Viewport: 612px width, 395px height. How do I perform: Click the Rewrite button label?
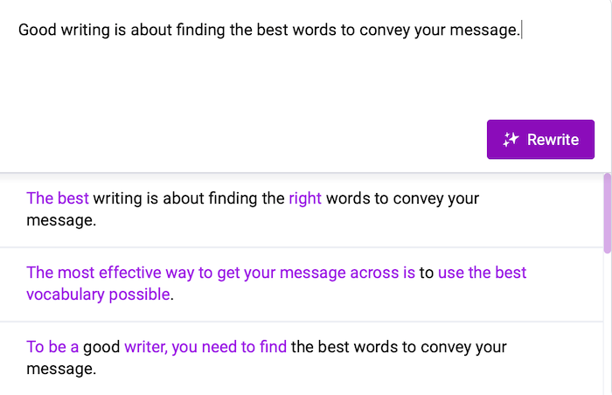(553, 140)
